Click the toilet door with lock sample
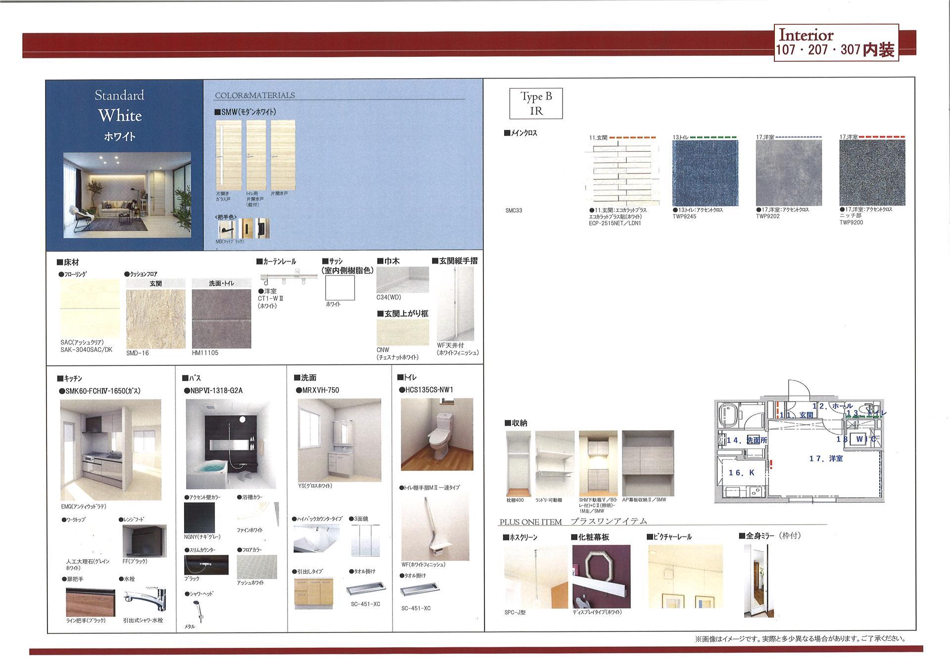The height and width of the screenshot is (671, 950). tap(256, 155)
